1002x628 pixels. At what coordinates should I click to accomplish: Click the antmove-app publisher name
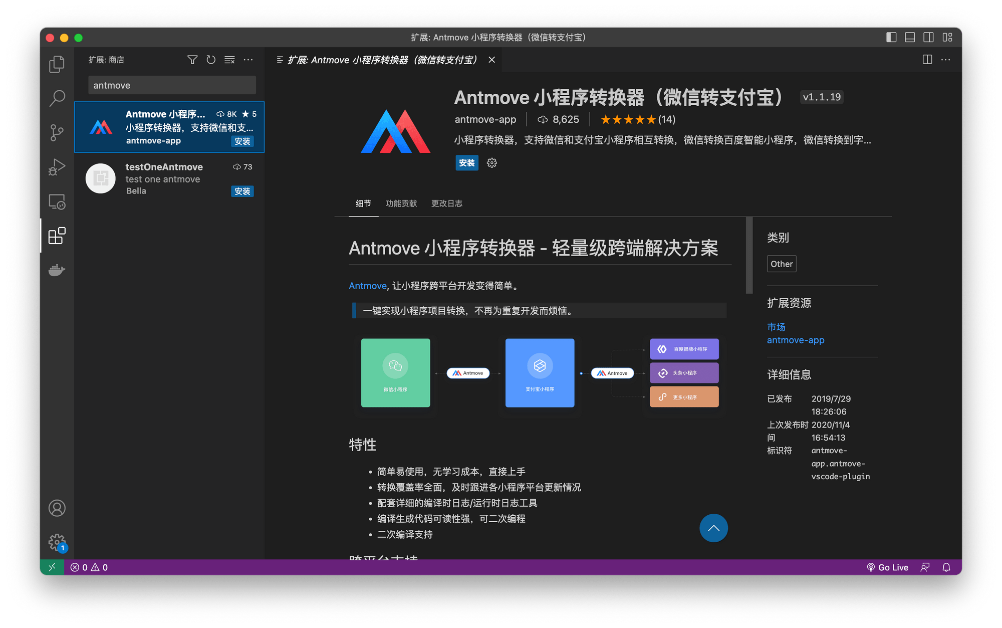pyautogui.click(x=485, y=119)
